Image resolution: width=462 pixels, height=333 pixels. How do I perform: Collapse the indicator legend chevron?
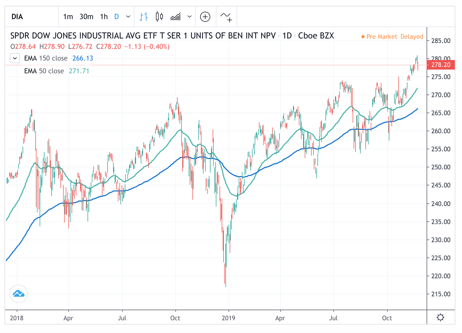(x=15, y=58)
